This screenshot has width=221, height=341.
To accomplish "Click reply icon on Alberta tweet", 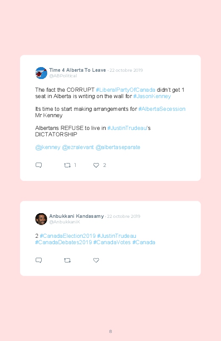I will [39, 165].
